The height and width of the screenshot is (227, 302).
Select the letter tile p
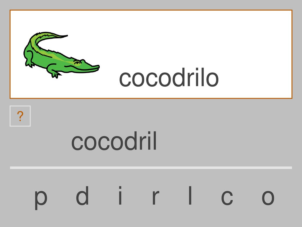point(41,198)
